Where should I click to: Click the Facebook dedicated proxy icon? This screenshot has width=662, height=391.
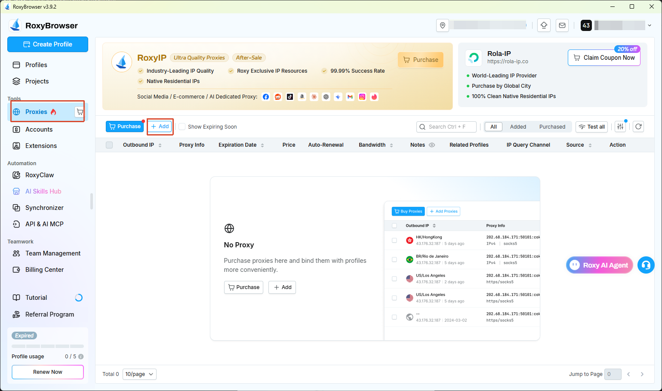(x=266, y=97)
